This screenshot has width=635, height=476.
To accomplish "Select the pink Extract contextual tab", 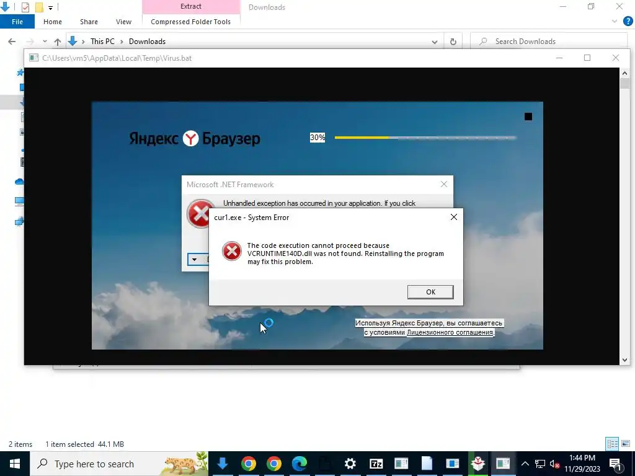I will pyautogui.click(x=191, y=6).
